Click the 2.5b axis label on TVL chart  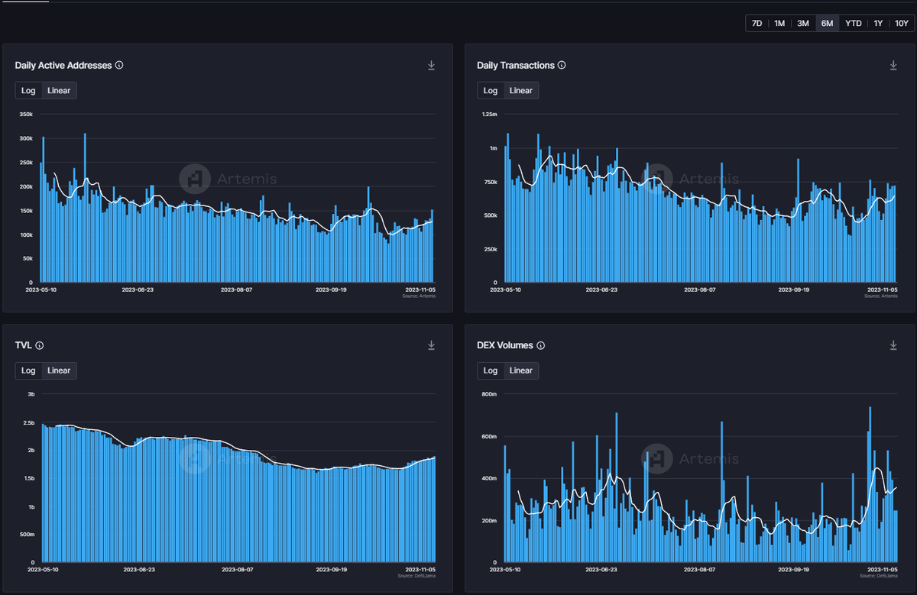click(x=29, y=423)
